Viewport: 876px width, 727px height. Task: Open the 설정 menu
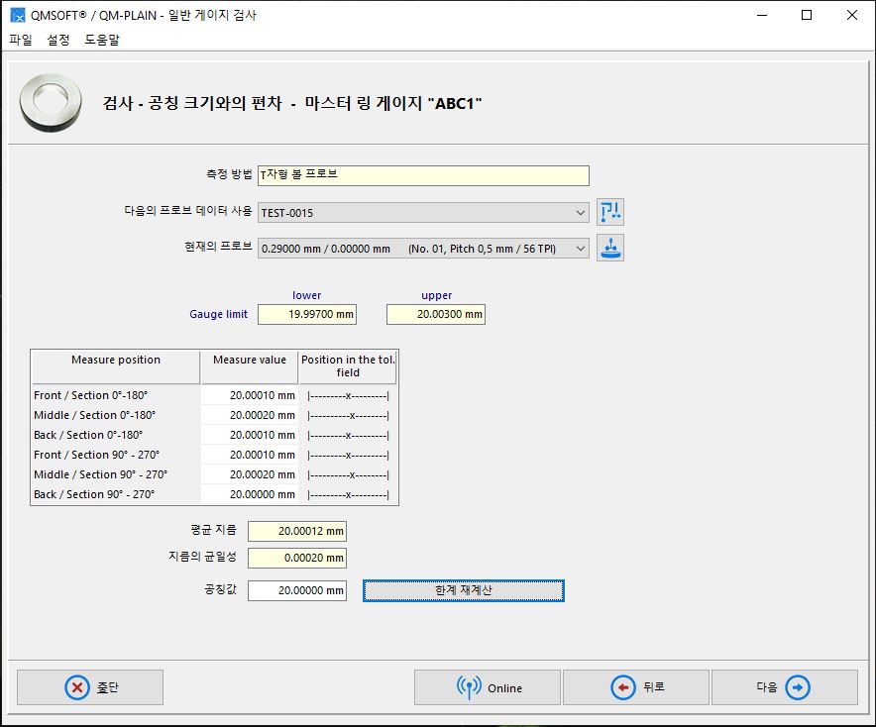pyautogui.click(x=58, y=40)
